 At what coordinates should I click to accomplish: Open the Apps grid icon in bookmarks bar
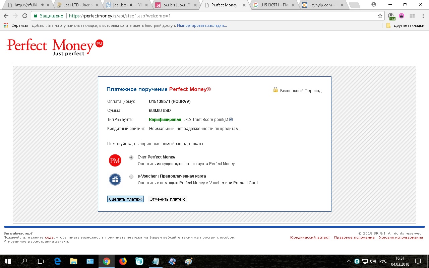tap(6, 25)
